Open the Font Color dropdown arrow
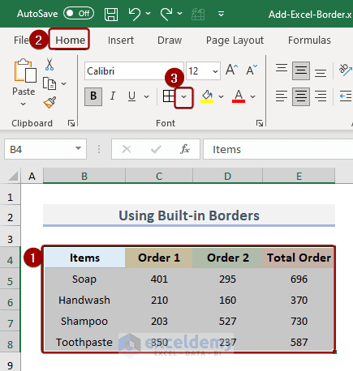This screenshot has width=353, height=371. coord(252,96)
